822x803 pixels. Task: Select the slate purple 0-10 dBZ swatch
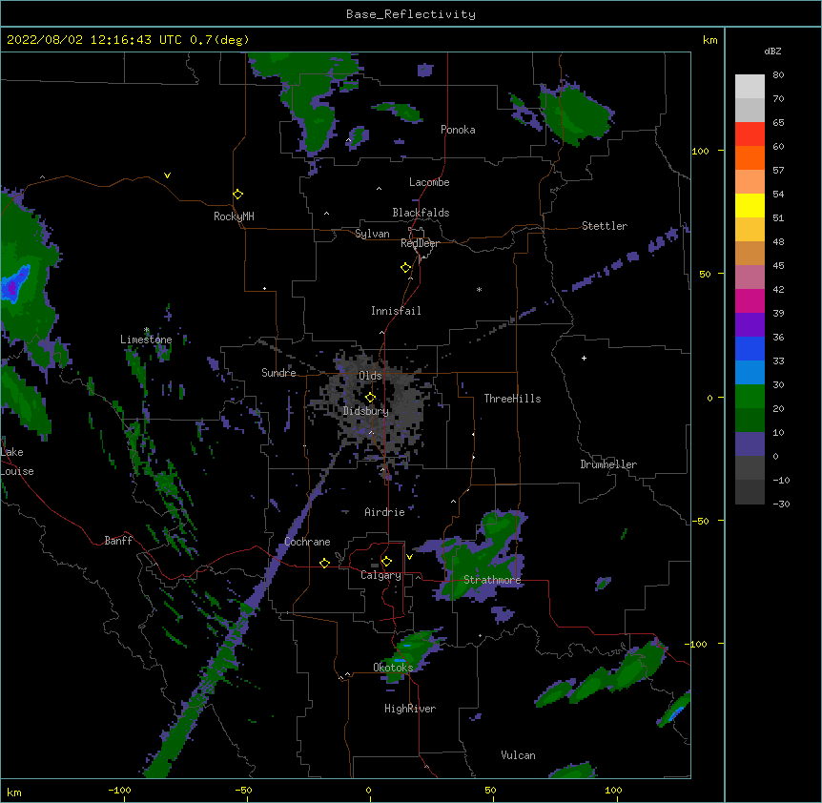(x=750, y=444)
